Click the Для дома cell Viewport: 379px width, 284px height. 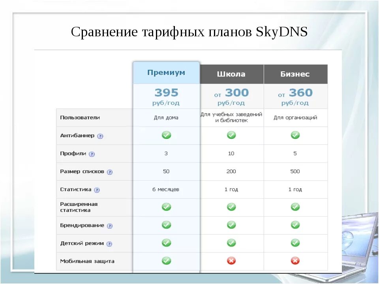click(x=166, y=118)
